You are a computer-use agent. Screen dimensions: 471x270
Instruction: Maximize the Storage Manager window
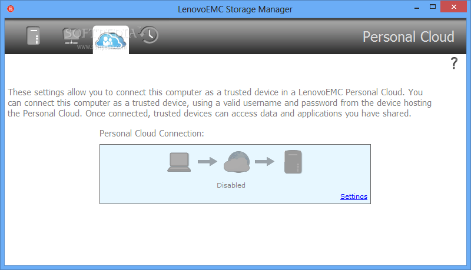[x=433, y=7]
